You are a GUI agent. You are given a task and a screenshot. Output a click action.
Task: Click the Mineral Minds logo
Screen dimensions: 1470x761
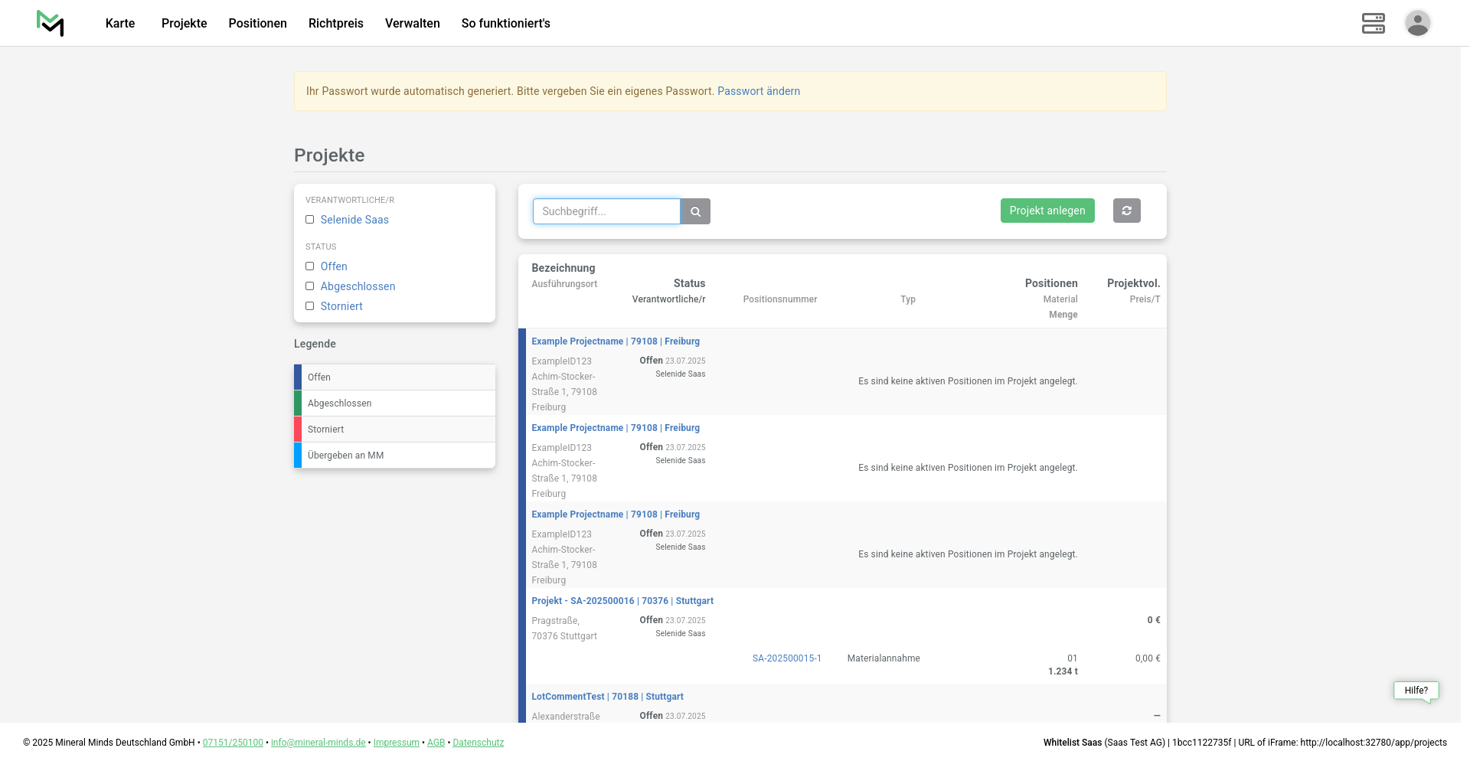50,23
